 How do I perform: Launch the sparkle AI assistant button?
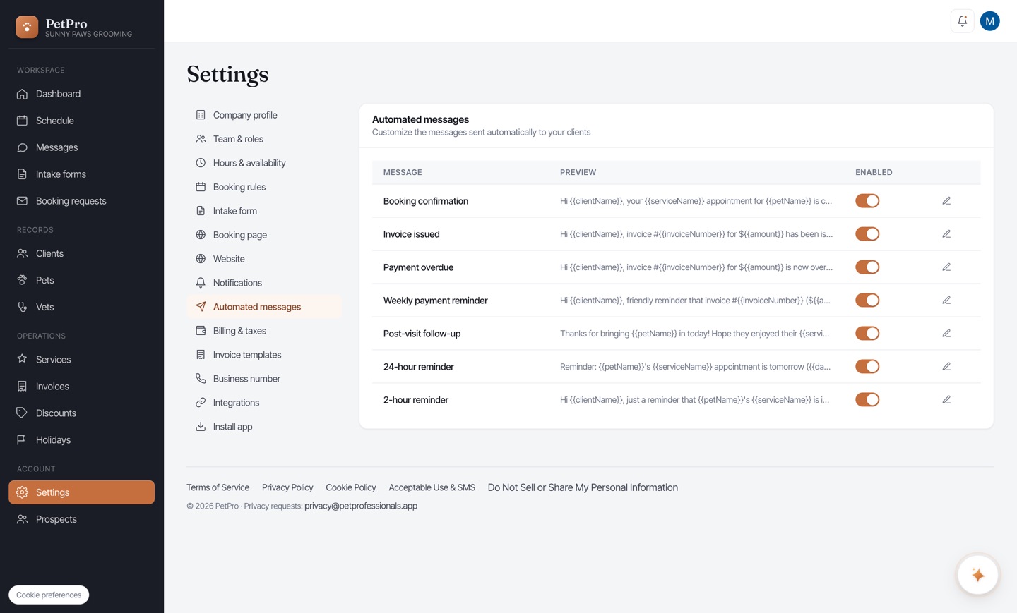pos(977,575)
